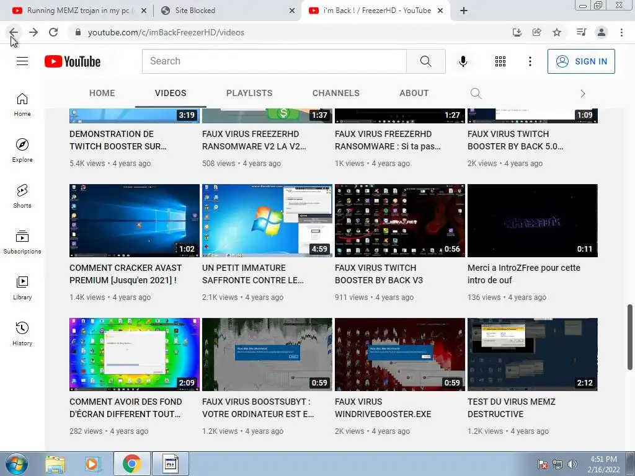Open UN PETIT IMMATURE SAFFRONTE video thumbnail

pyautogui.click(x=267, y=221)
